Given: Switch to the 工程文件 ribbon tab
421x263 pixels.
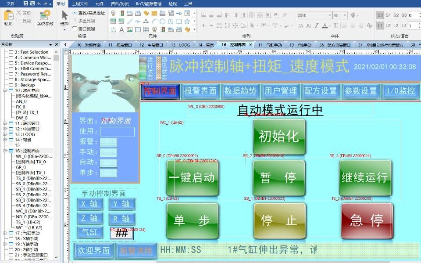Looking at the screenshot, I should [80, 4].
